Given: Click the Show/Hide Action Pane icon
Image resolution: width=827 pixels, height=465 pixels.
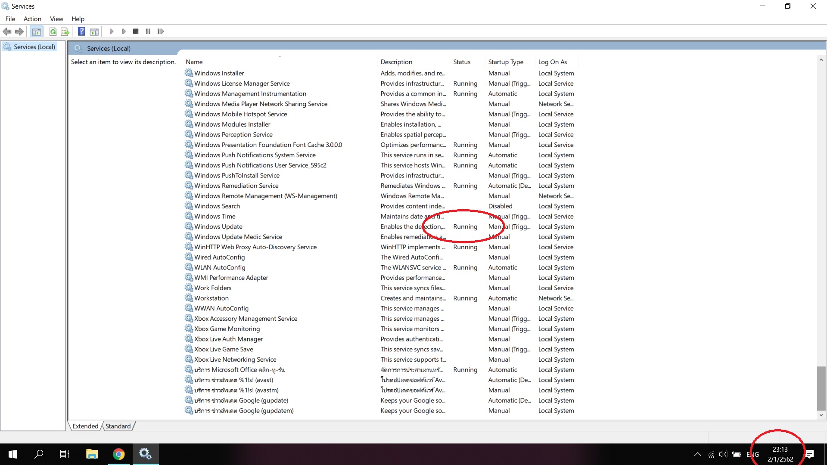Looking at the screenshot, I should coord(94,31).
